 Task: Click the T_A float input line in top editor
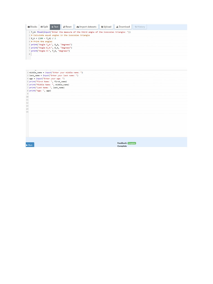[x=80, y=32]
